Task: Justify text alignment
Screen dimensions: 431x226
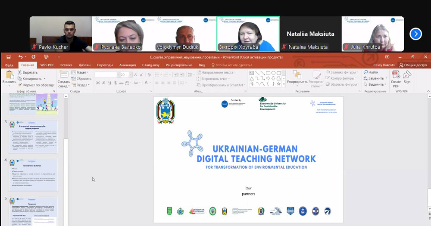Action: 174,83
